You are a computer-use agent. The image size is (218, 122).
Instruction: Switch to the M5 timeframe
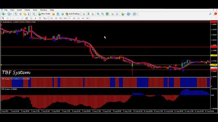tap(56, 18)
